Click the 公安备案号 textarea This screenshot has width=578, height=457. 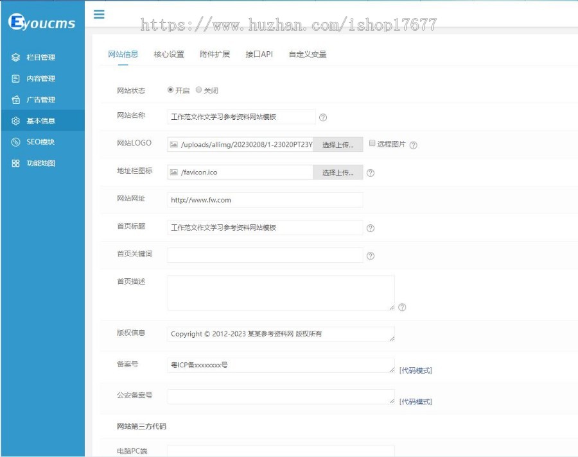pyautogui.click(x=281, y=397)
